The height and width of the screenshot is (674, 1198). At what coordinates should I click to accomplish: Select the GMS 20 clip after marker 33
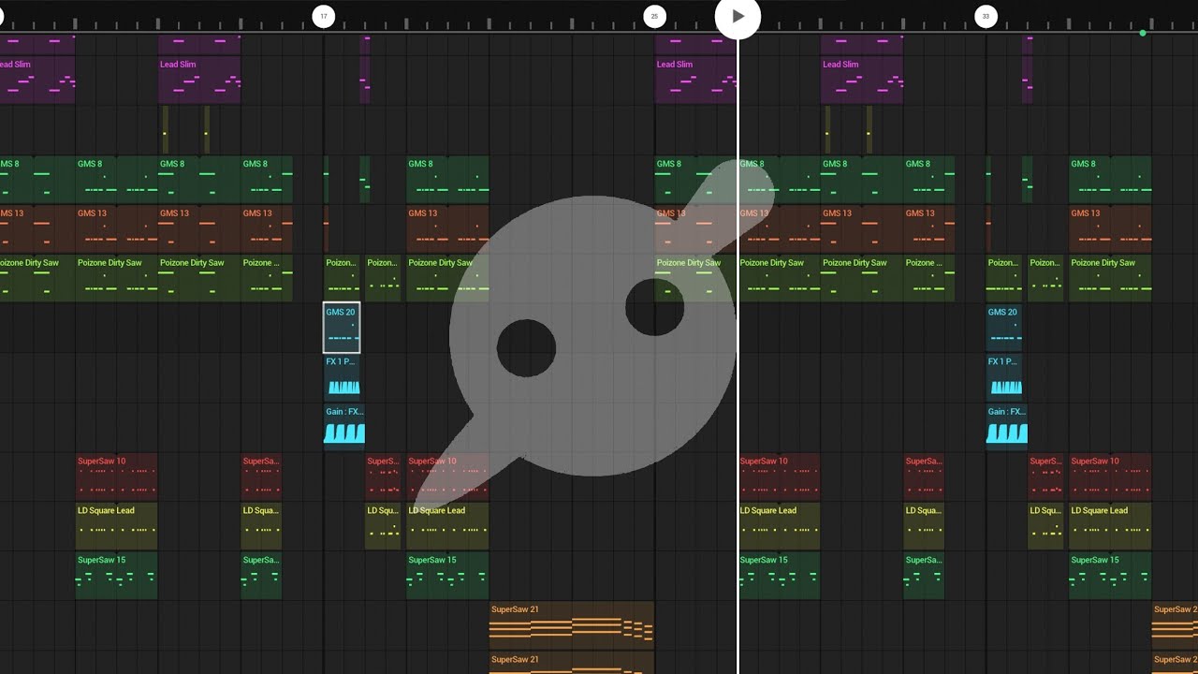pos(1004,328)
